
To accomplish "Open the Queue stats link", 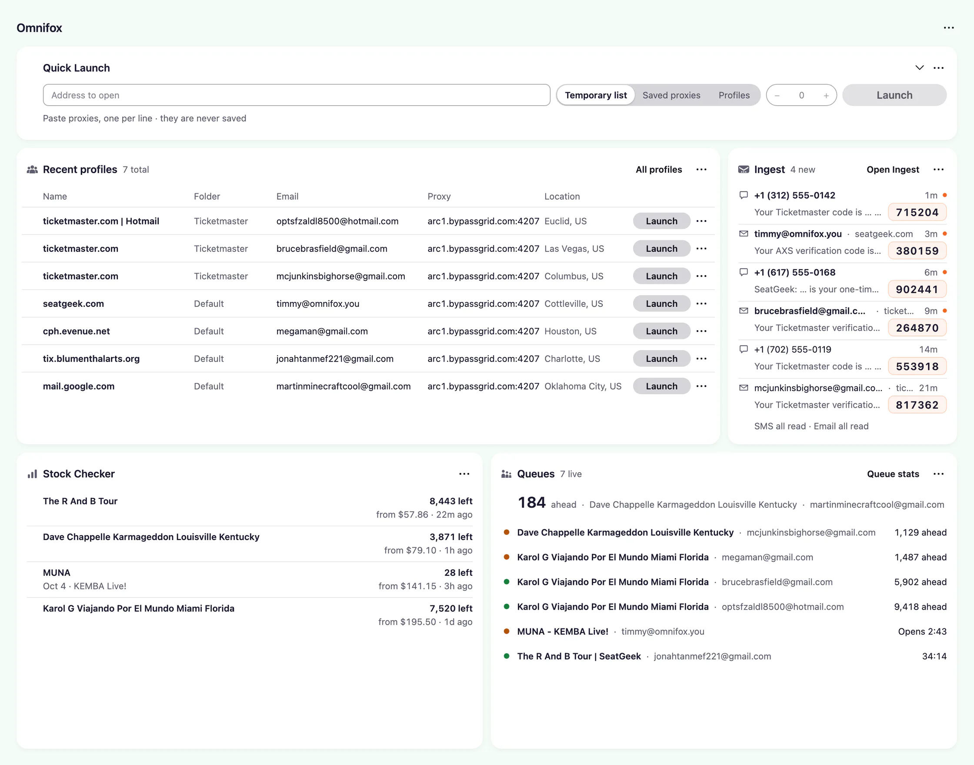I will point(893,474).
